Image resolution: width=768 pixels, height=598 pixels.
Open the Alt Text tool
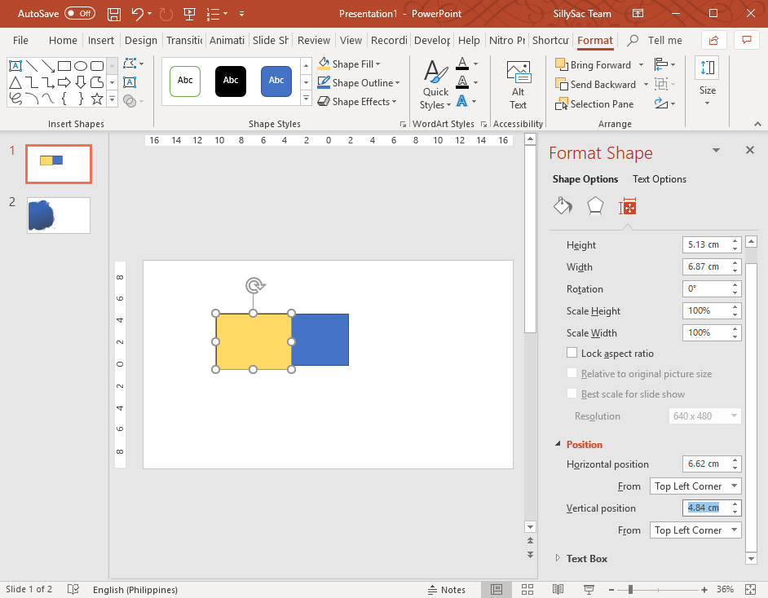click(518, 85)
